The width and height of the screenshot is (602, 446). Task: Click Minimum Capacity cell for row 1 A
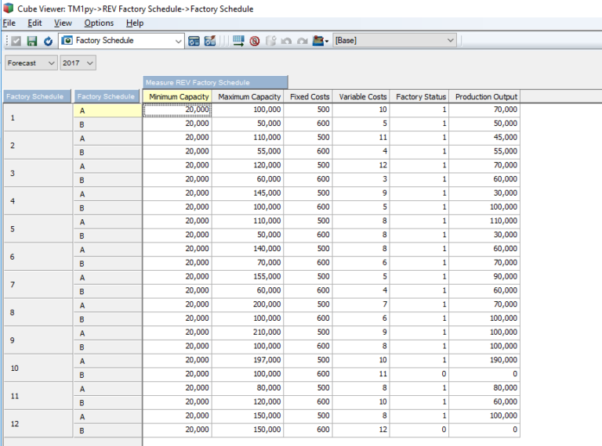tap(177, 110)
